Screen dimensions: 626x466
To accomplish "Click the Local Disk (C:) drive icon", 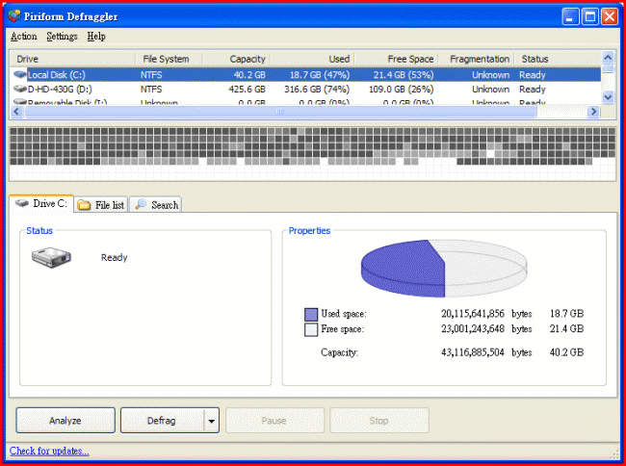I will click(x=20, y=74).
